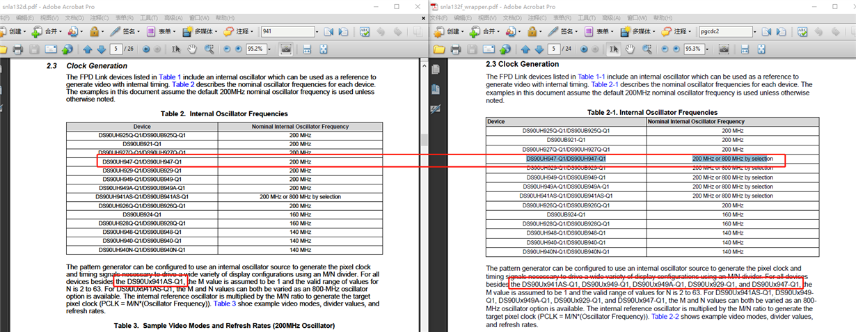856x332 pixels.
Task: Click the Table 1 link in left document
Action: 170,77
